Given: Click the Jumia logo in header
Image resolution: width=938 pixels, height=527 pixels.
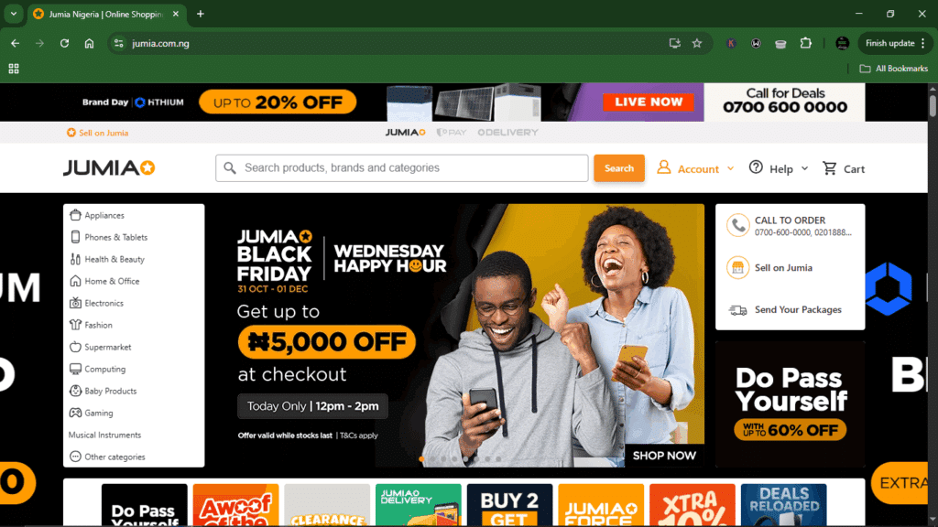Looking at the screenshot, I should click(x=109, y=168).
